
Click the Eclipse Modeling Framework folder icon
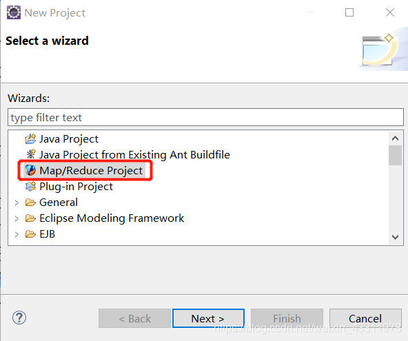click(x=30, y=218)
